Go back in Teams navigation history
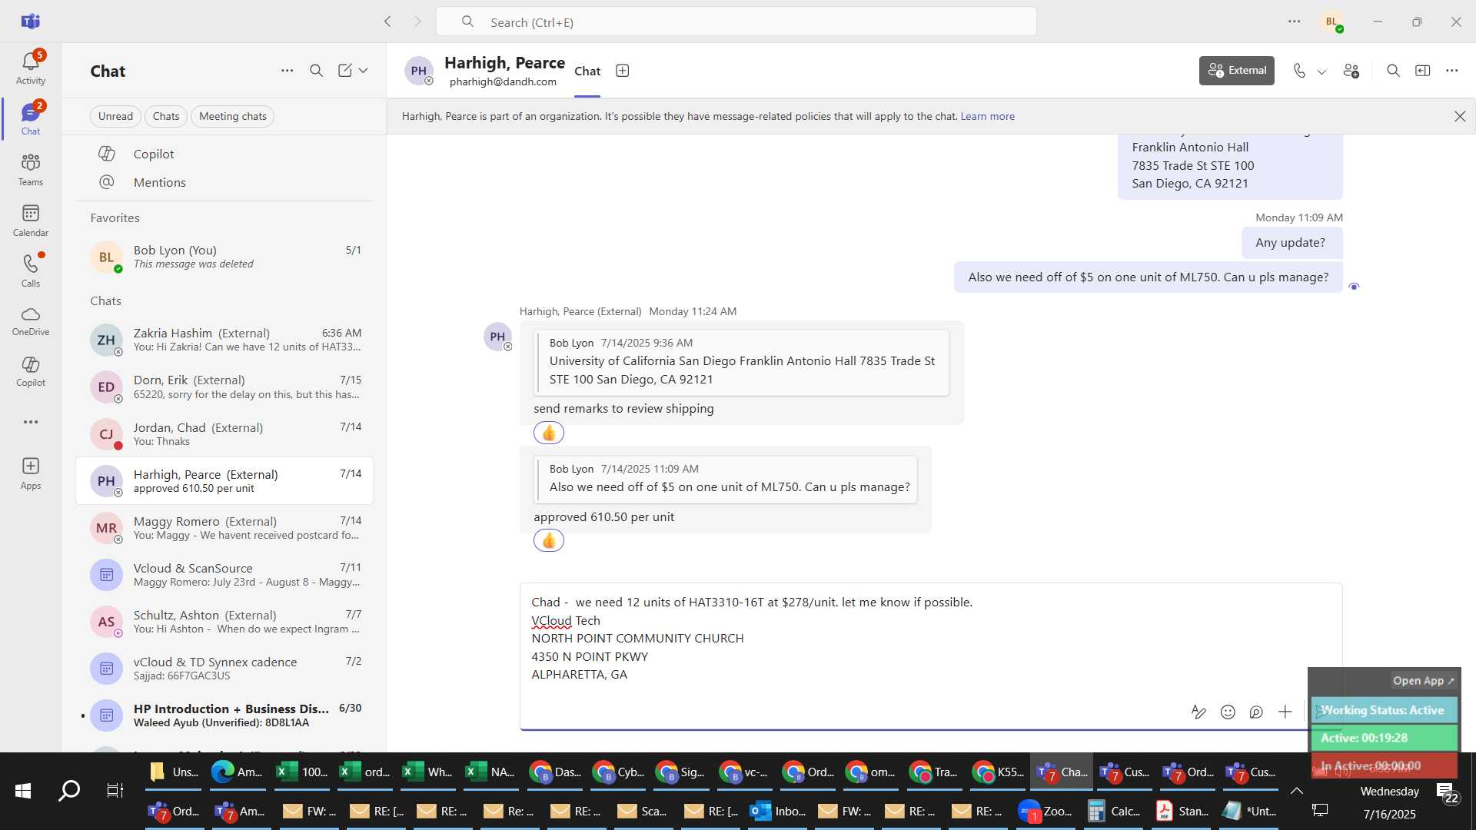Viewport: 1476px width, 830px height. pyautogui.click(x=388, y=22)
